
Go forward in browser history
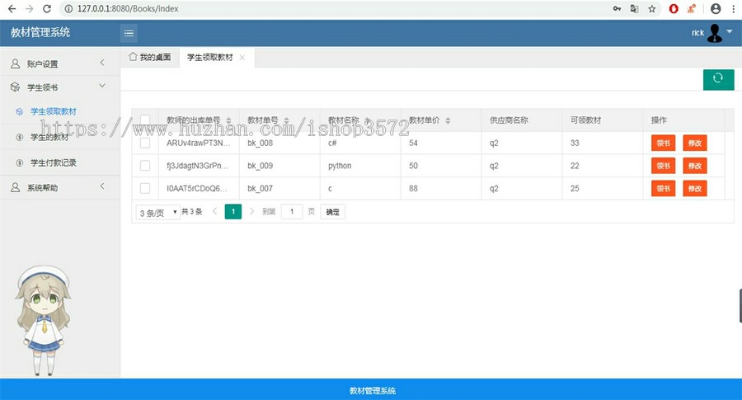tap(30, 8)
